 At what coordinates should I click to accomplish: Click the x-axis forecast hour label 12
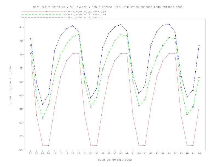pos(55,153)
